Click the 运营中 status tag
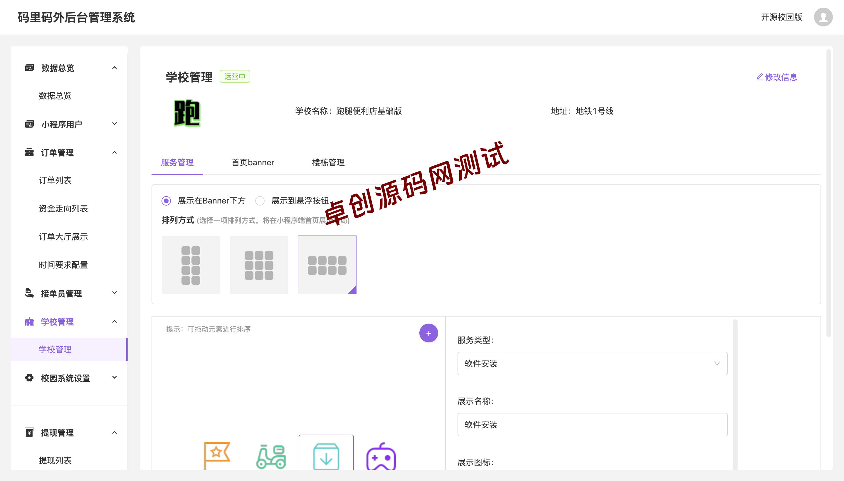 coord(235,76)
